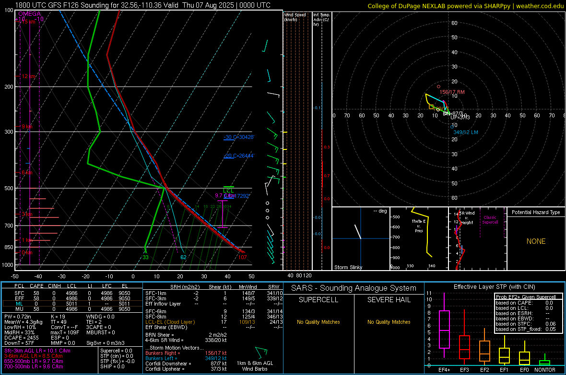Click the cyan surface value 62
Screen dimensions: 566x375
click(183, 257)
